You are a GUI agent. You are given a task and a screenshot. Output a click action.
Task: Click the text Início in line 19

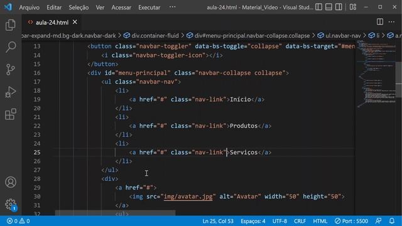240,99
